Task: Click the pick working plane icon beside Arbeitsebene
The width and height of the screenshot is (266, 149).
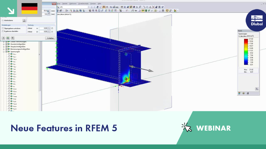Action: (x=24, y=21)
